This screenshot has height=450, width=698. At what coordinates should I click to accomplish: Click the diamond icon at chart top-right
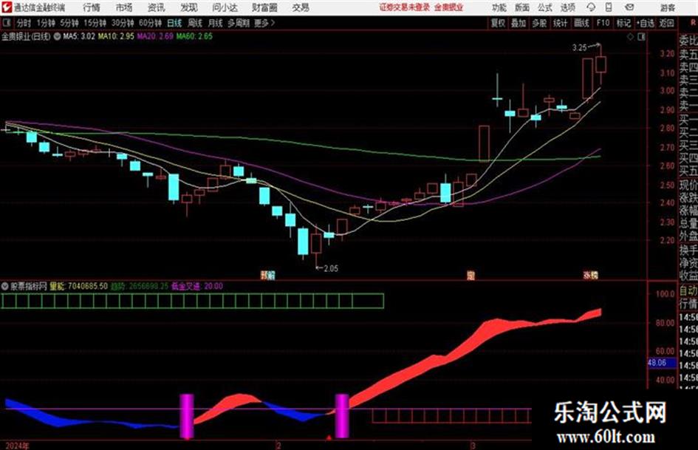tap(630, 37)
